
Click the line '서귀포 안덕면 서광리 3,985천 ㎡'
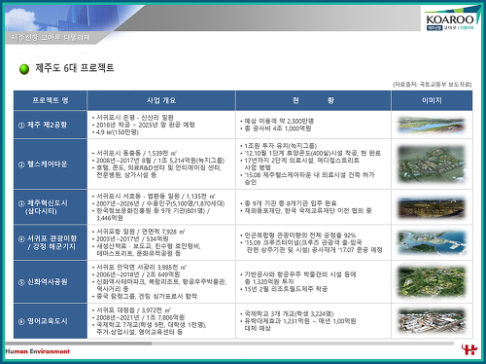click(x=141, y=268)
